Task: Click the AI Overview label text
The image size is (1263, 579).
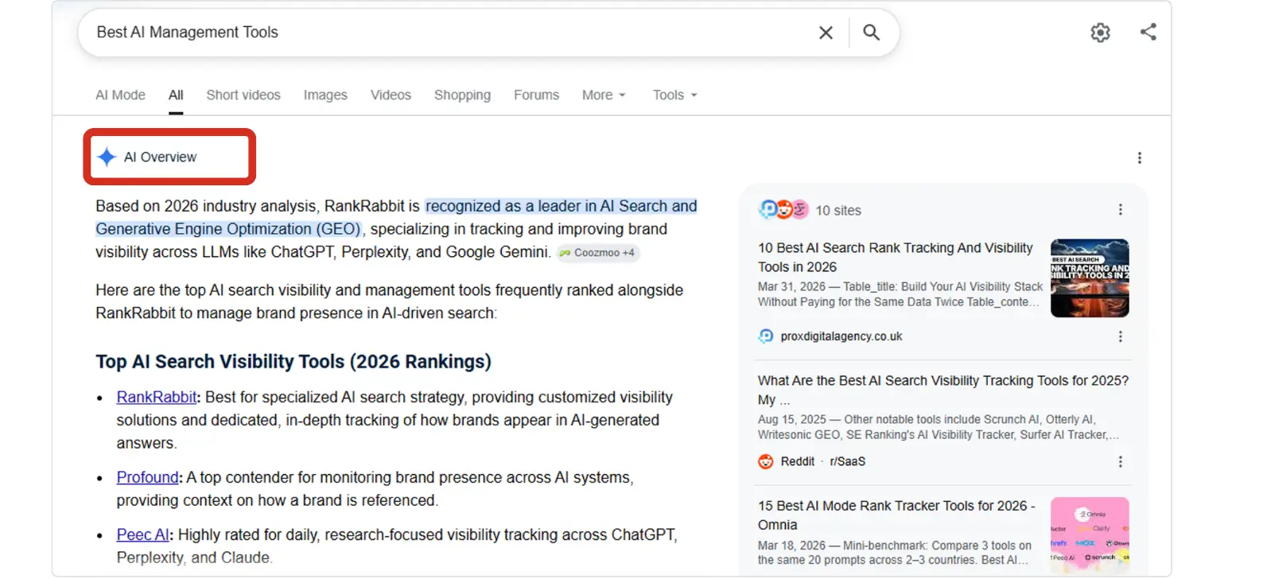Action: 160,157
